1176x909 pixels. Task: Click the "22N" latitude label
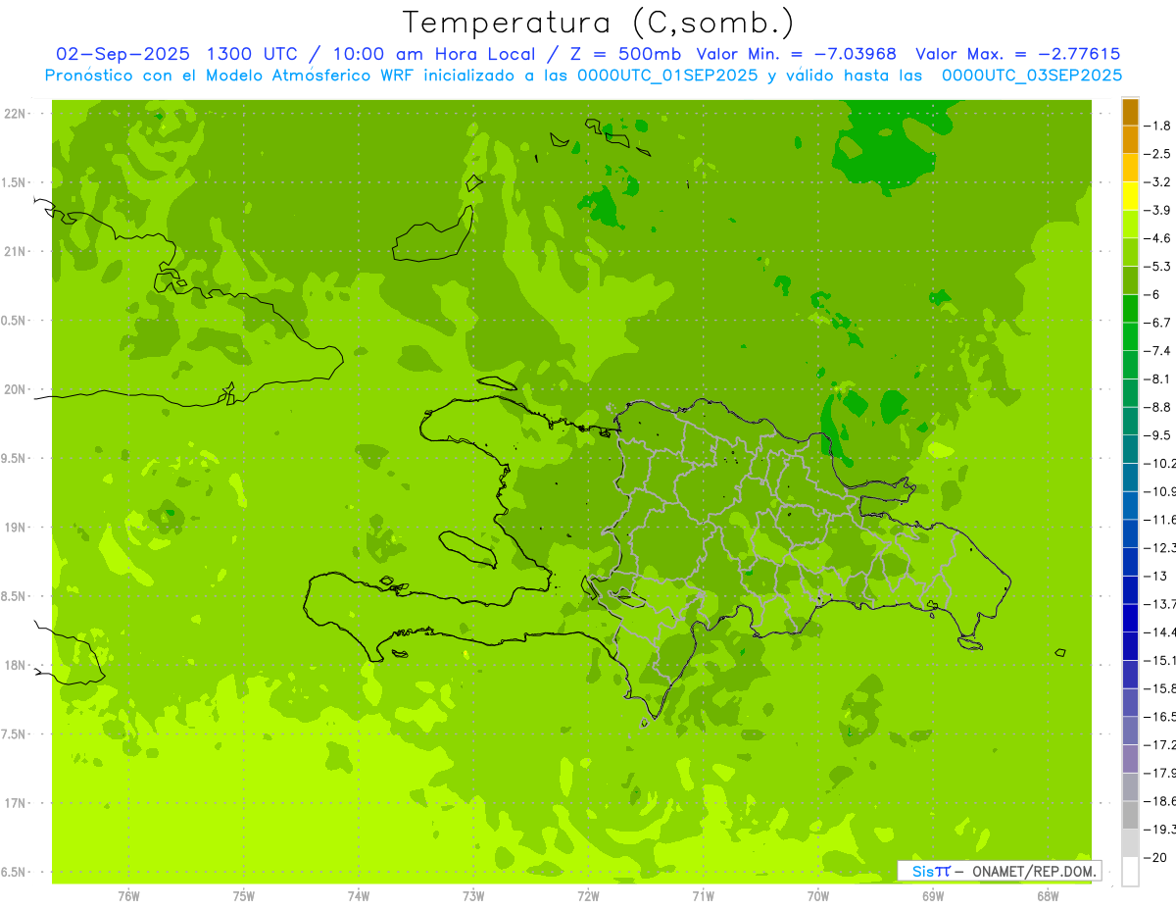(14, 114)
